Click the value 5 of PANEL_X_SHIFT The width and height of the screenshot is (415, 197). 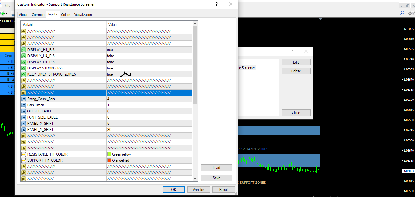tap(108, 124)
